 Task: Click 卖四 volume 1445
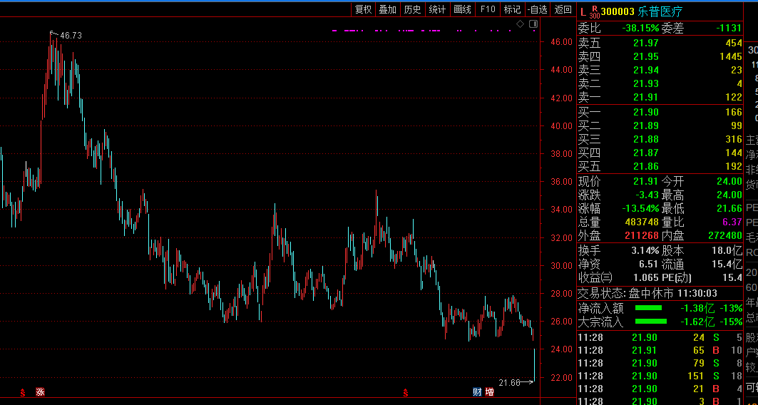pyautogui.click(x=730, y=56)
